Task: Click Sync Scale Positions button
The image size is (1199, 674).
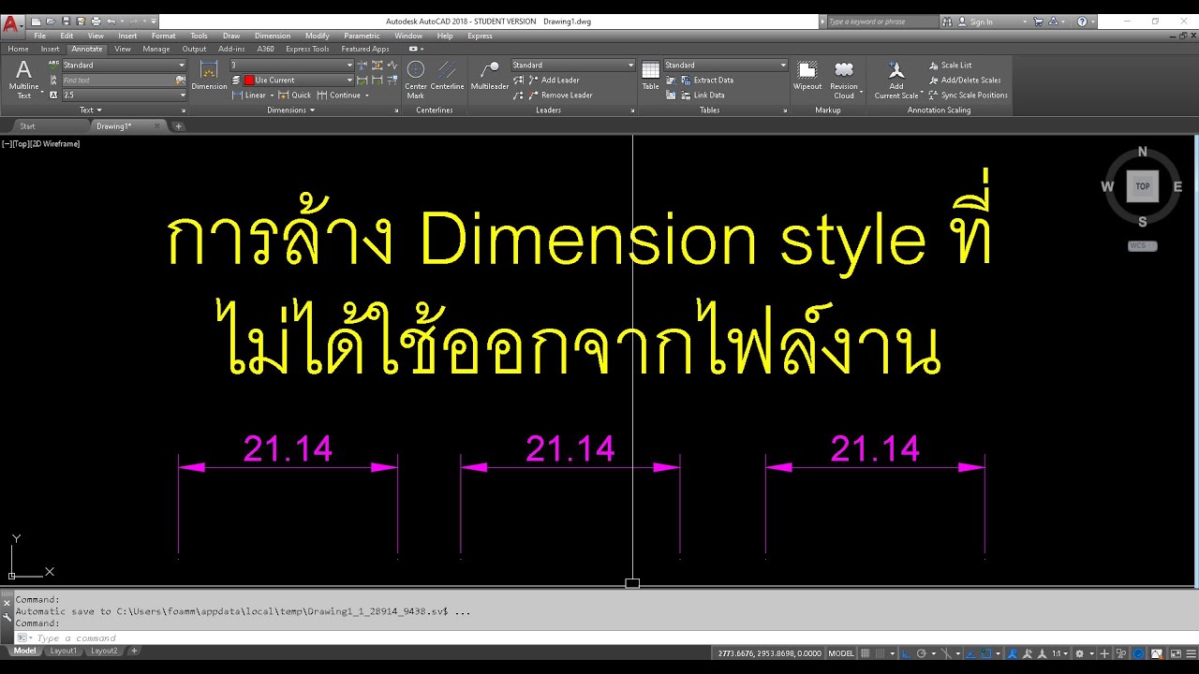Action: 968,95
